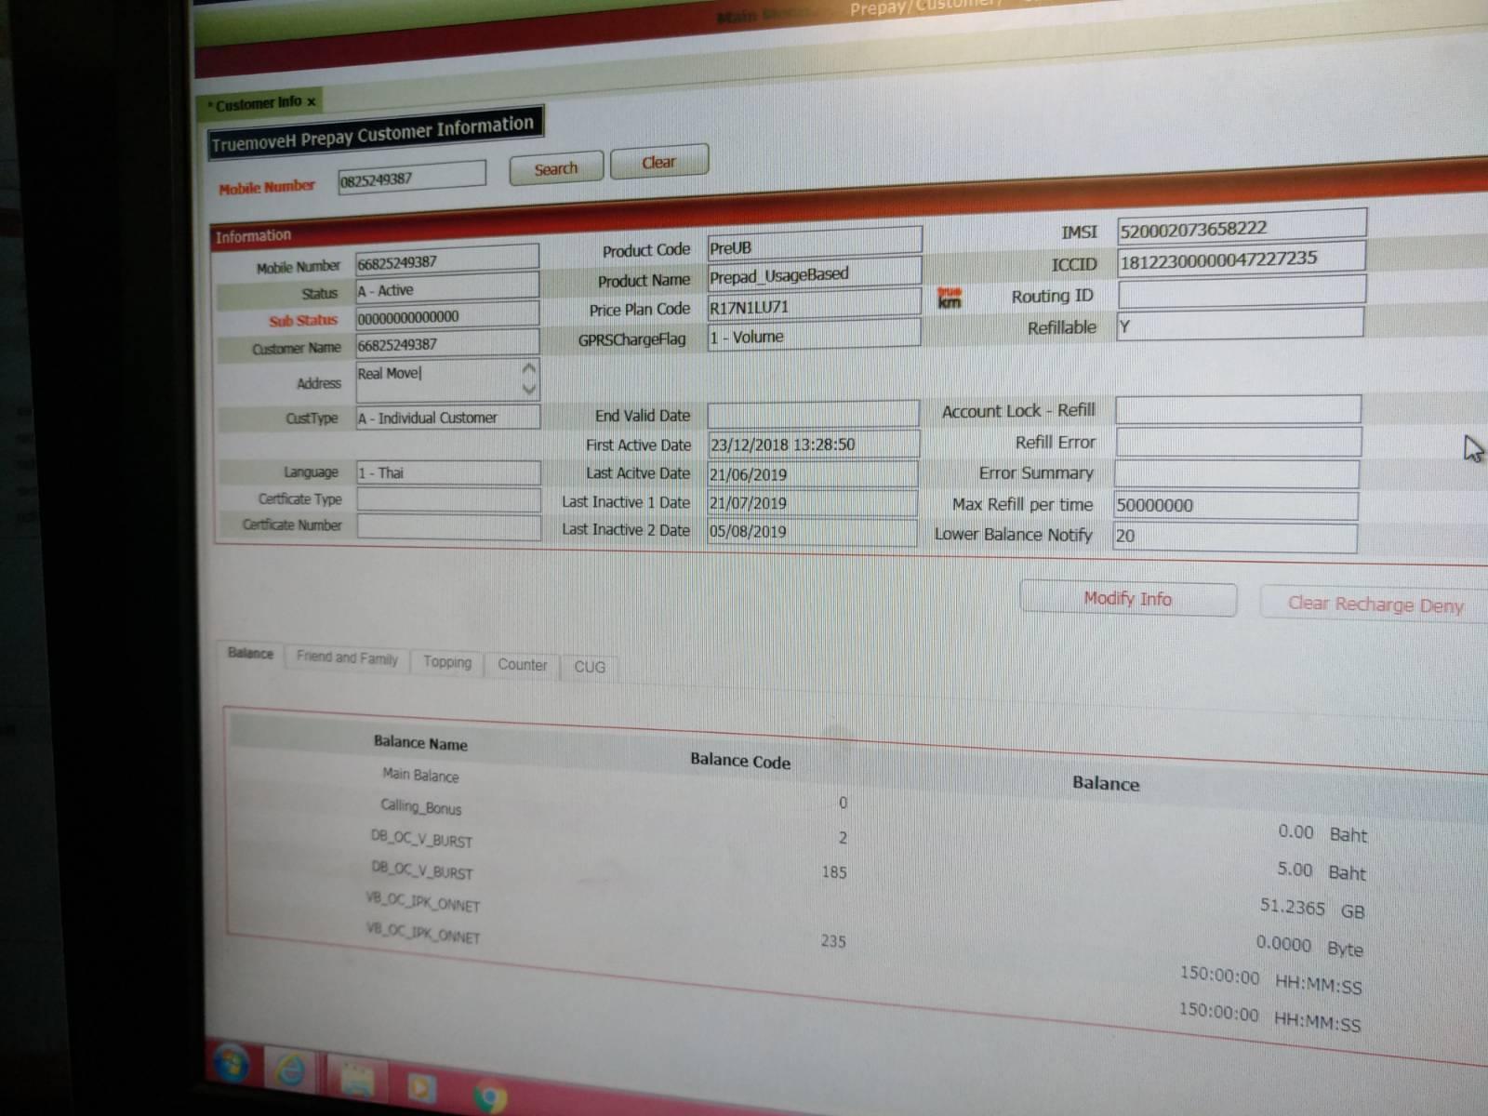Screen dimensions: 1488x1116
Task: Click the Last Inactive 2 Date field
Action: 812,531
